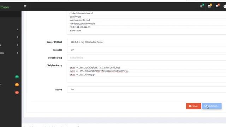Viewport: 226px width, 127px height.
Task: Open the calendar icon in top bar
Action: 209,6
